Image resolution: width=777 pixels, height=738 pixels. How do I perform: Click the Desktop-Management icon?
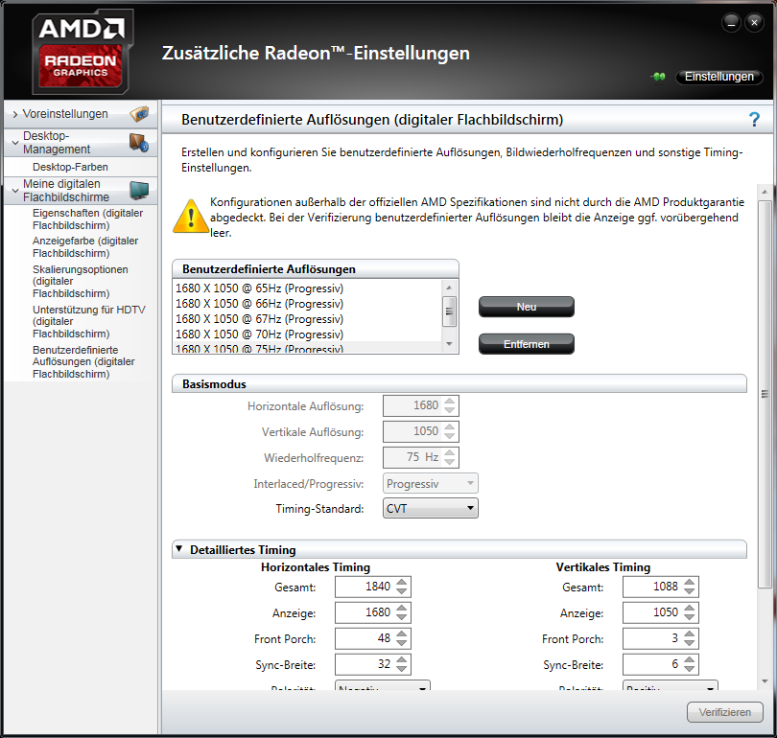(x=139, y=143)
